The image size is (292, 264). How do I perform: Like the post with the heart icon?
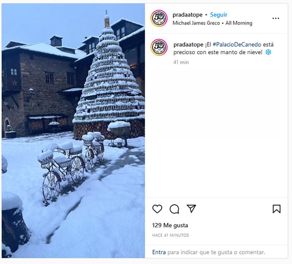tap(157, 209)
